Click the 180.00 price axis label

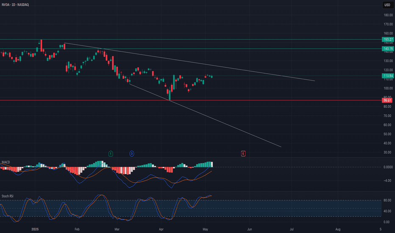388,15
